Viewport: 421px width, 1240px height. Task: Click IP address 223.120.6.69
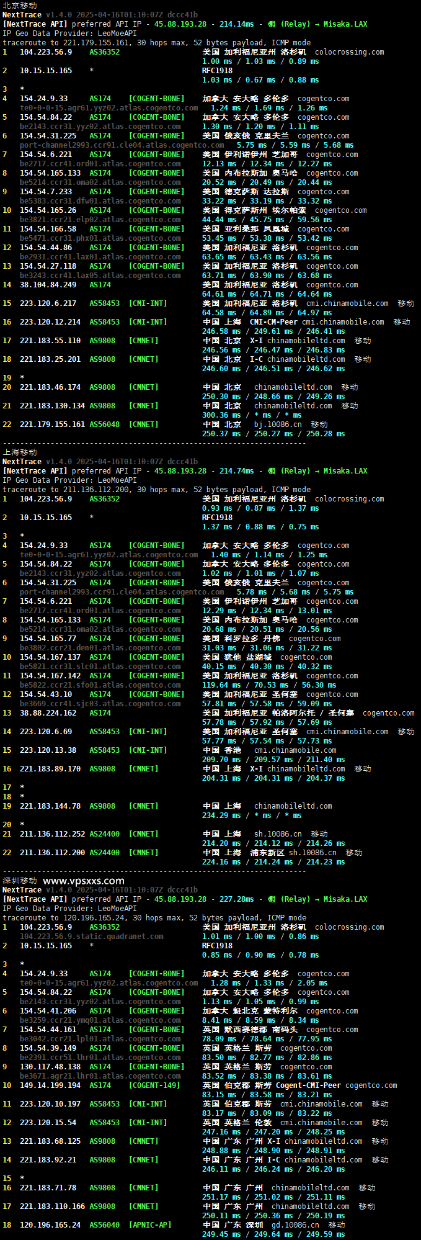pos(46,732)
